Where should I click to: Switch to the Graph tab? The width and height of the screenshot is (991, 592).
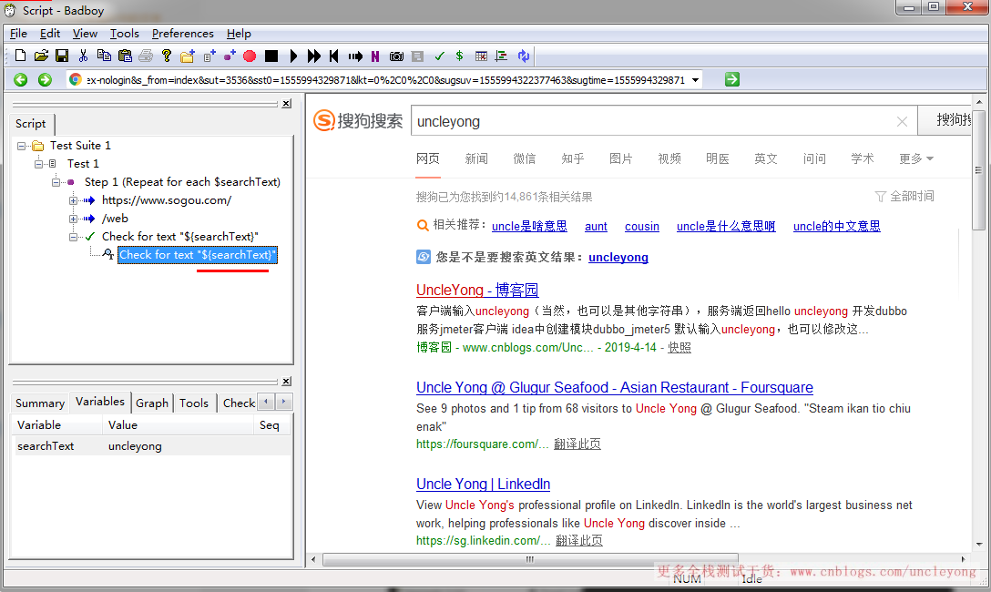152,403
